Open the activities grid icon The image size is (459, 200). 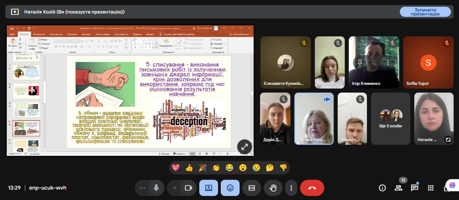click(x=431, y=188)
